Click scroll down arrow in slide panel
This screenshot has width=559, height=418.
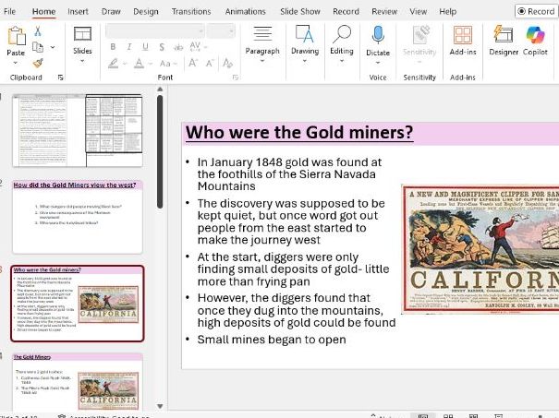coord(160,406)
